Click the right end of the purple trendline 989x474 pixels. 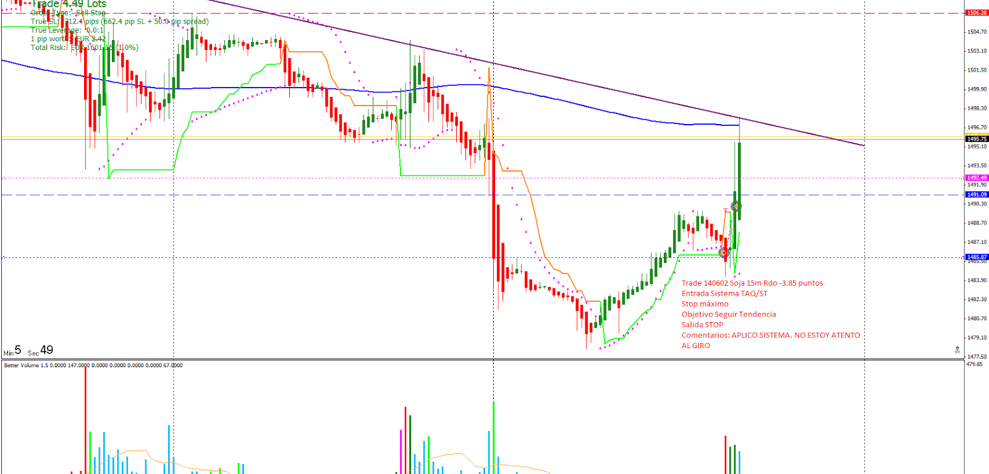pyautogui.click(x=863, y=146)
